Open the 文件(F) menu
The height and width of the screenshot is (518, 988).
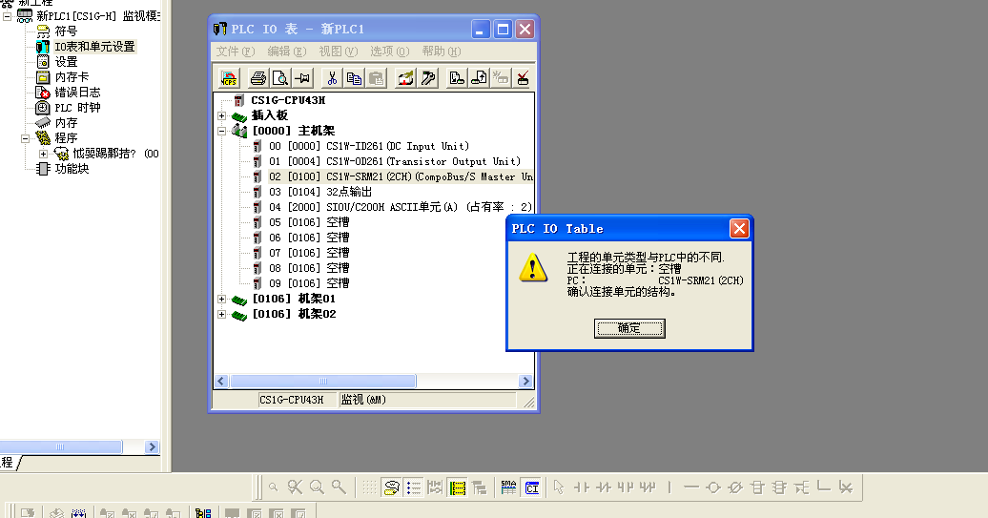point(235,52)
